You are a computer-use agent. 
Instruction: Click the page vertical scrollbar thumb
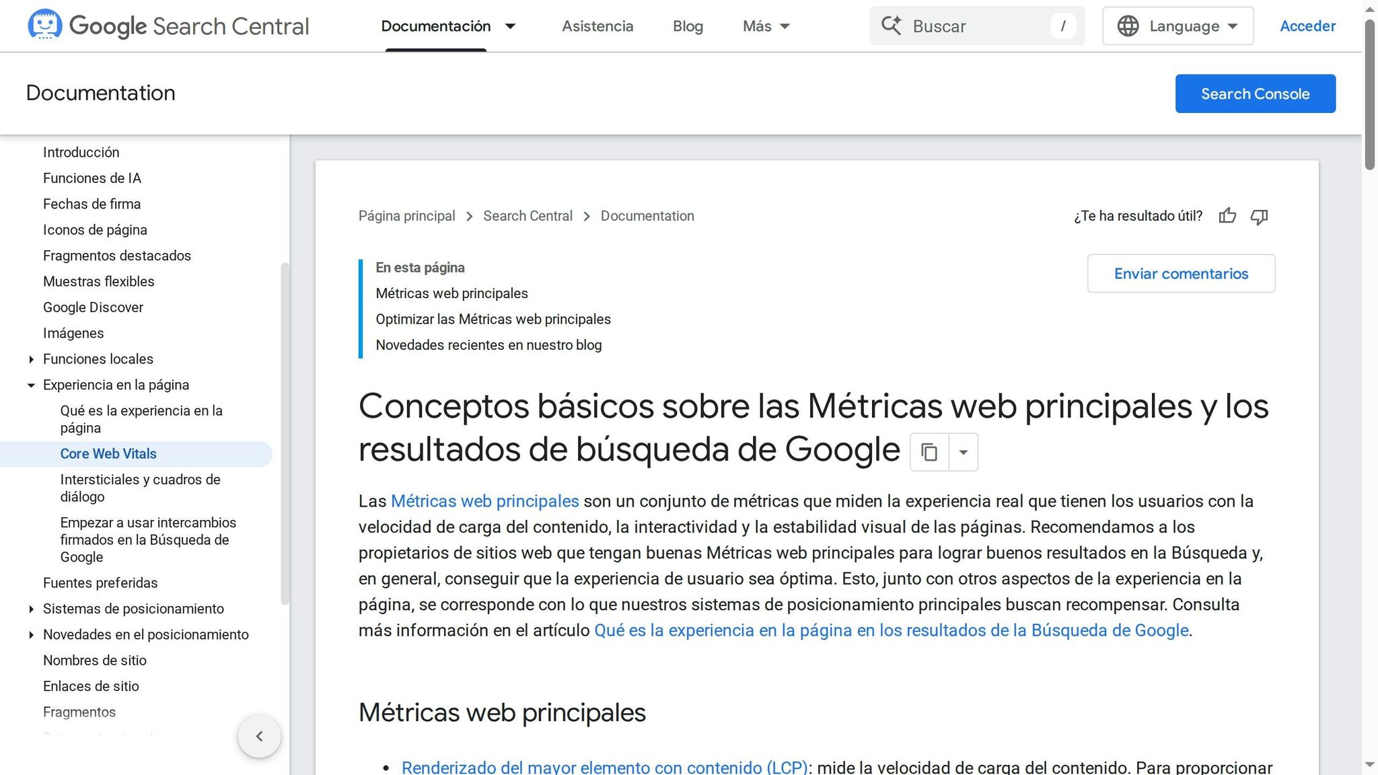pyautogui.click(x=1370, y=94)
